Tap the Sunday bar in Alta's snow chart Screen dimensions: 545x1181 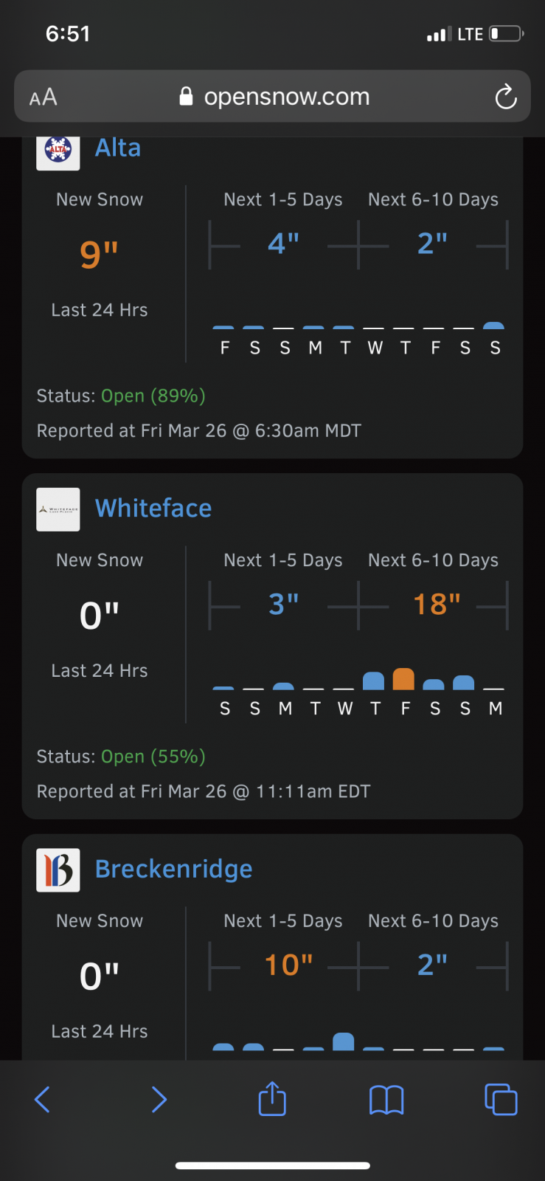click(495, 327)
